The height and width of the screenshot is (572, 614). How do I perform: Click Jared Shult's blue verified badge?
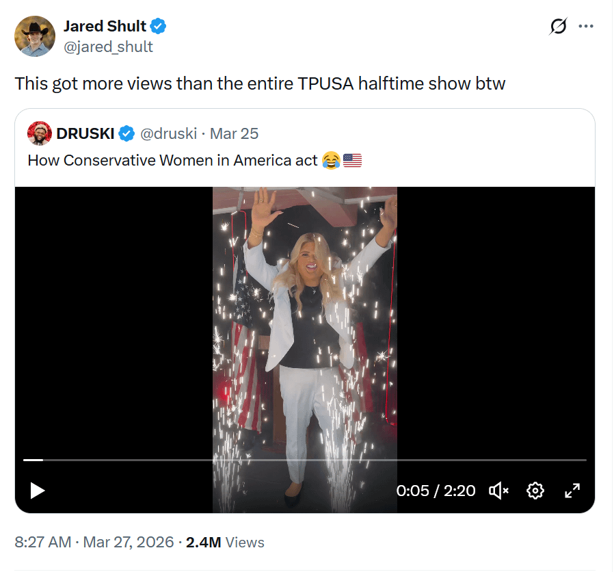tap(159, 27)
